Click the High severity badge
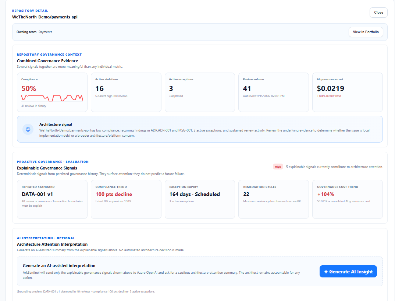 [x=278, y=167]
